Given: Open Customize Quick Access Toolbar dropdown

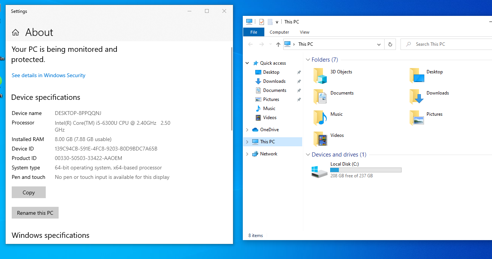Looking at the screenshot, I should (277, 22).
